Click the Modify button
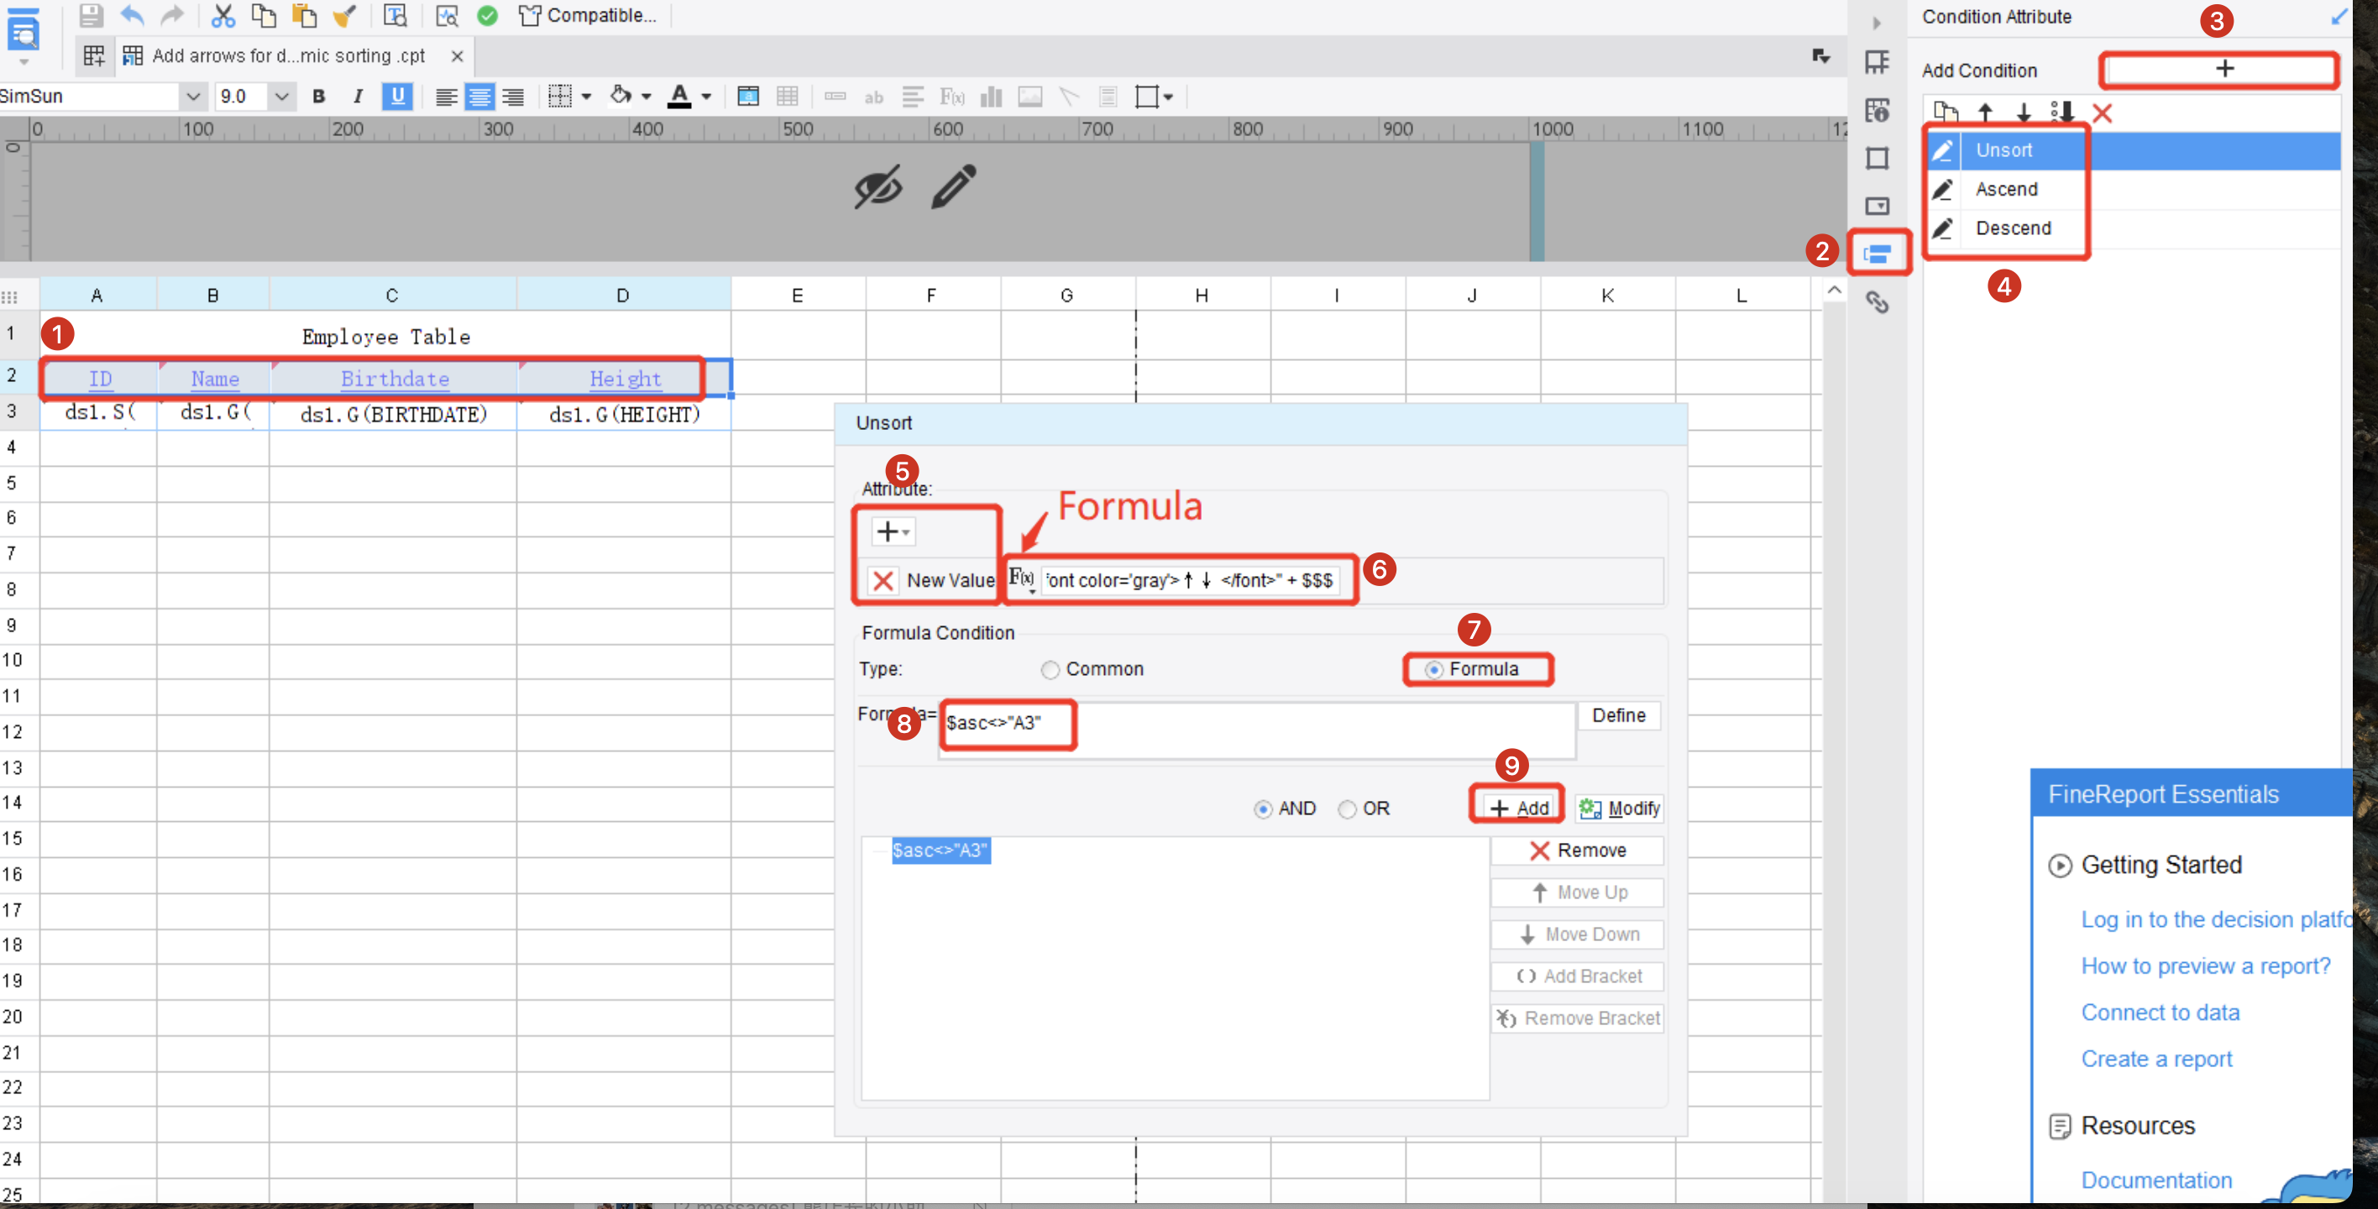The image size is (2378, 1209). pyautogui.click(x=1619, y=809)
